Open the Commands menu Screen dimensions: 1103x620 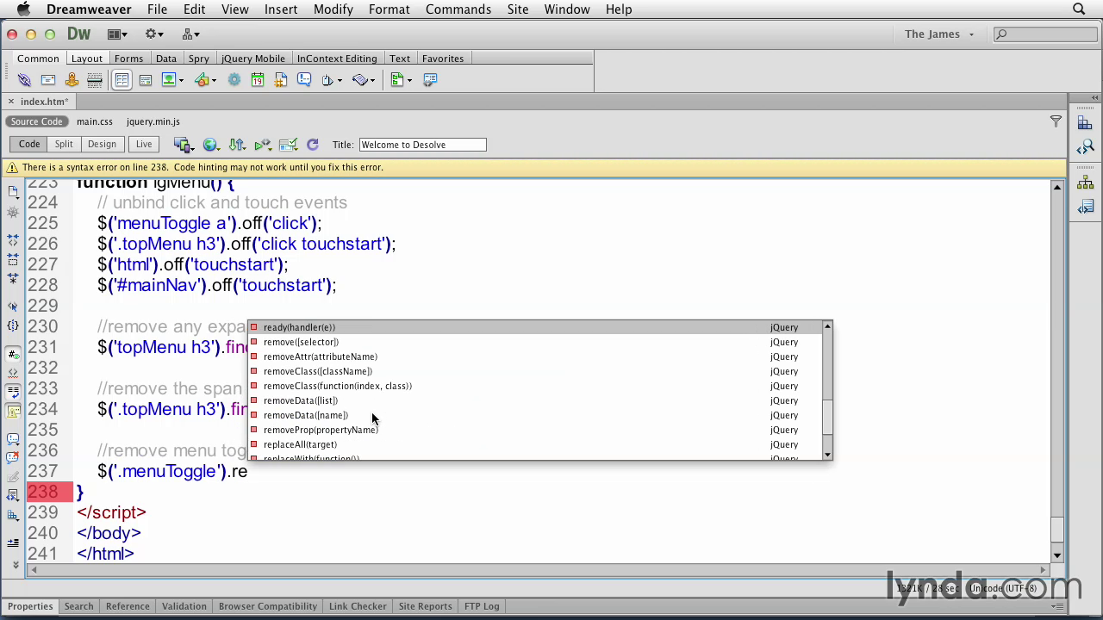click(458, 9)
